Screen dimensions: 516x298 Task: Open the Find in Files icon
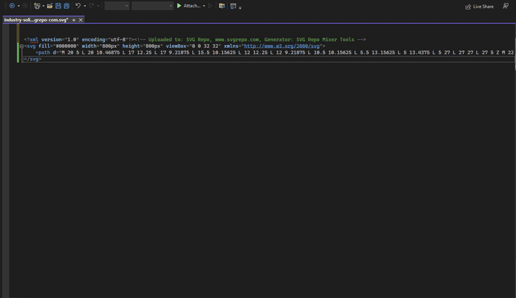click(222, 6)
